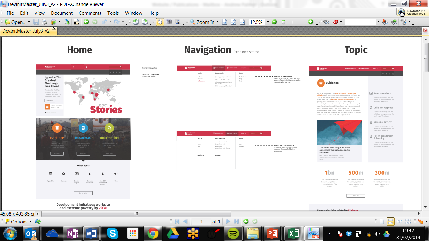Select Continuous Facing layout in status bar
The width and height of the screenshot is (429, 241).
[x=408, y=222]
